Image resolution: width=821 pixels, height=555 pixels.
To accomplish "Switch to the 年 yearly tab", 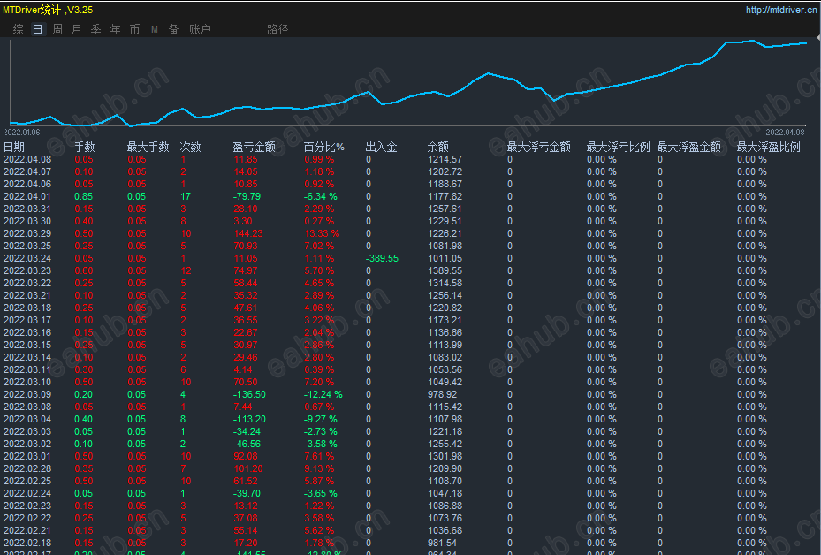I will click(x=115, y=29).
